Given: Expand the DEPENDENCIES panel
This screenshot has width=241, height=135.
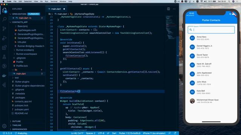Looking at the screenshot, I should click(x=20, y=129).
